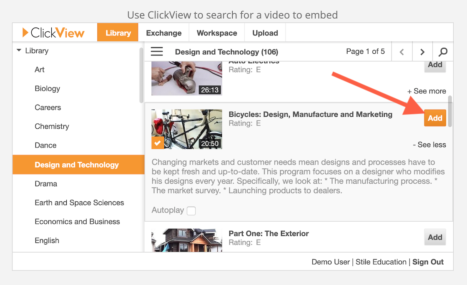Click Design and Technology (106) heading
This screenshot has width=467, height=285.
tap(226, 52)
